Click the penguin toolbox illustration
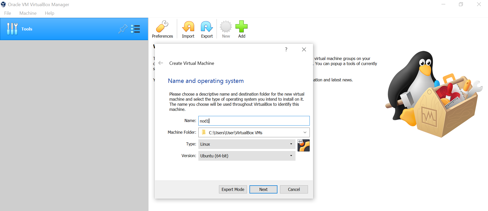Viewport: 488px width, 211px height. click(434, 94)
